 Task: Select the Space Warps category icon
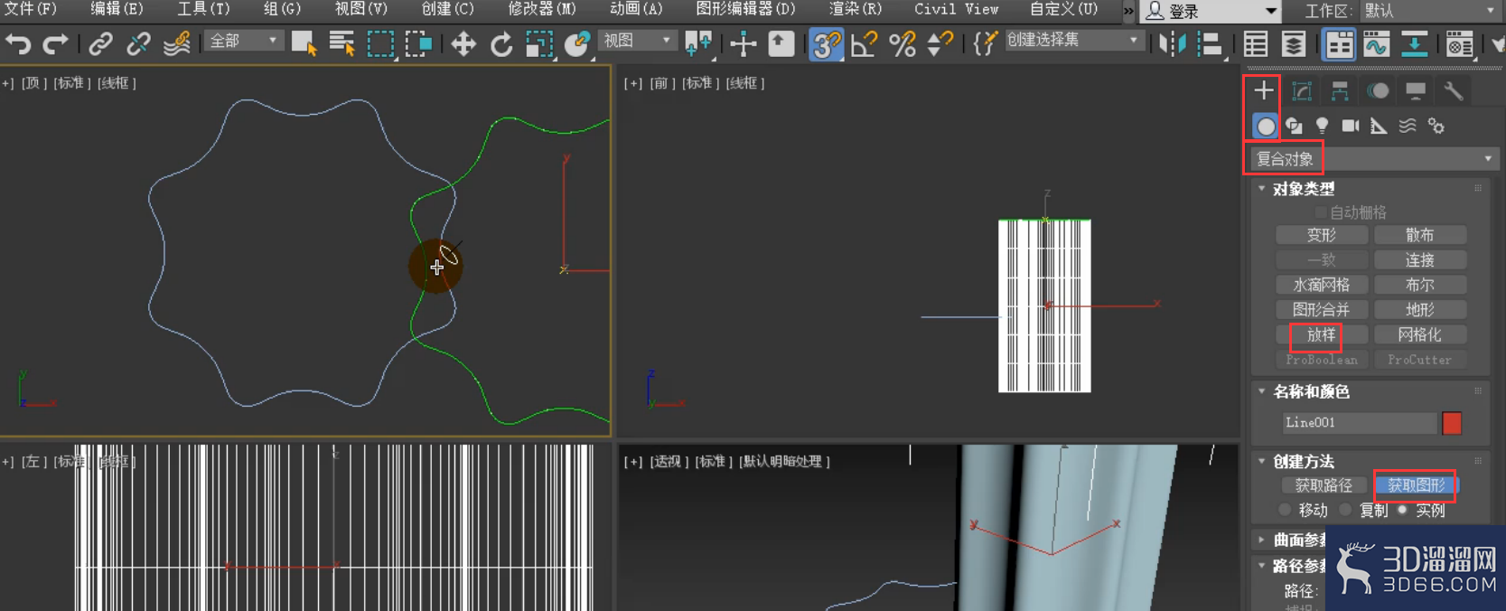click(x=1408, y=126)
